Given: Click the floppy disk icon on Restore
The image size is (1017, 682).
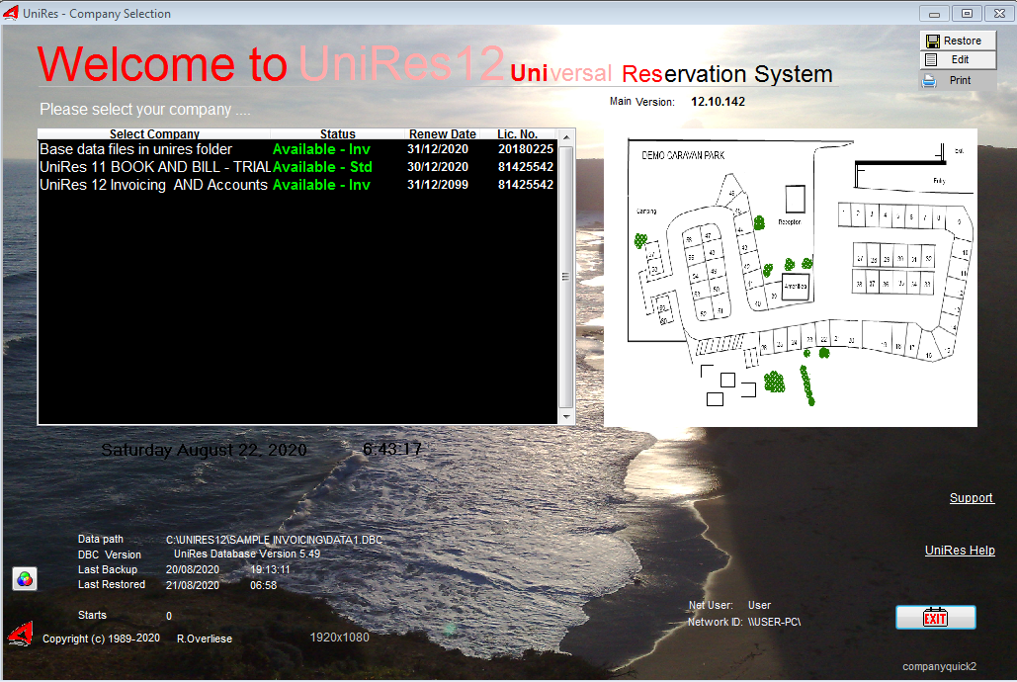Looking at the screenshot, I should (x=933, y=41).
